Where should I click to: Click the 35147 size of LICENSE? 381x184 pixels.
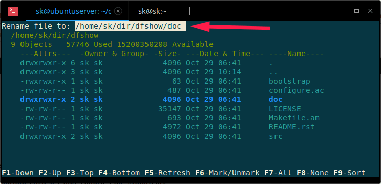170,109
